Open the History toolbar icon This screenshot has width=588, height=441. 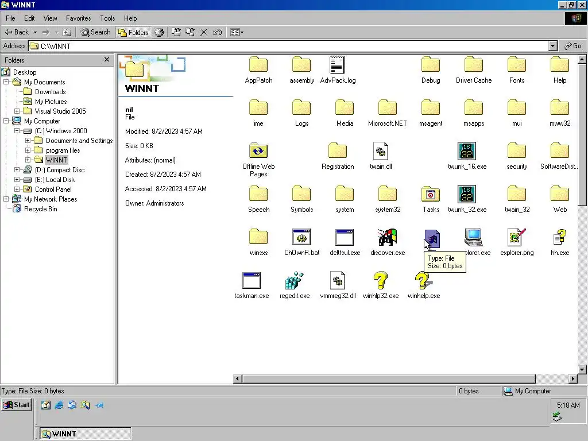tap(160, 32)
